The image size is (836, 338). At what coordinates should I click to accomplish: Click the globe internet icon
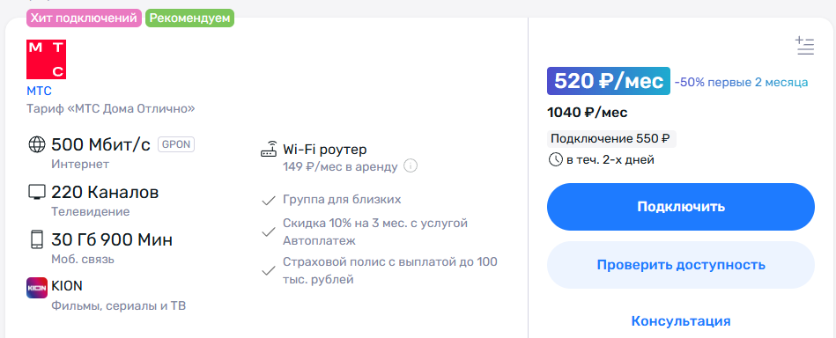tap(36, 145)
